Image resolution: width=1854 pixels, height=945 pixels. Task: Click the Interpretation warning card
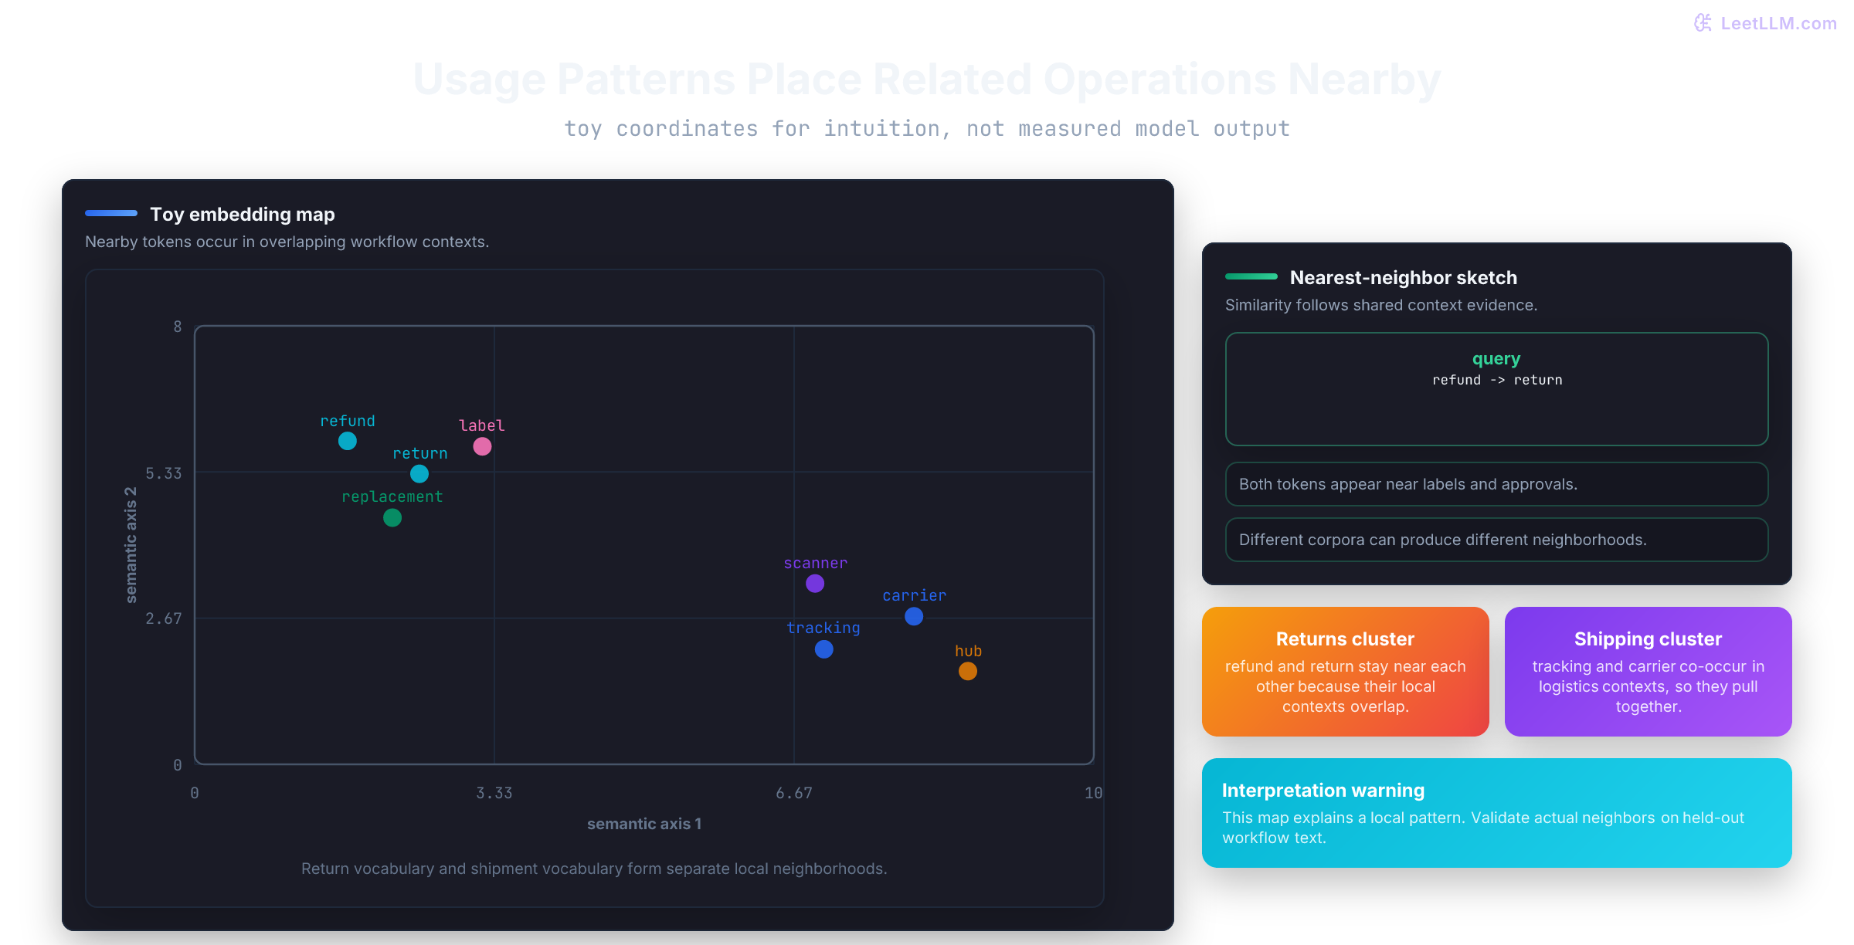click(1496, 813)
